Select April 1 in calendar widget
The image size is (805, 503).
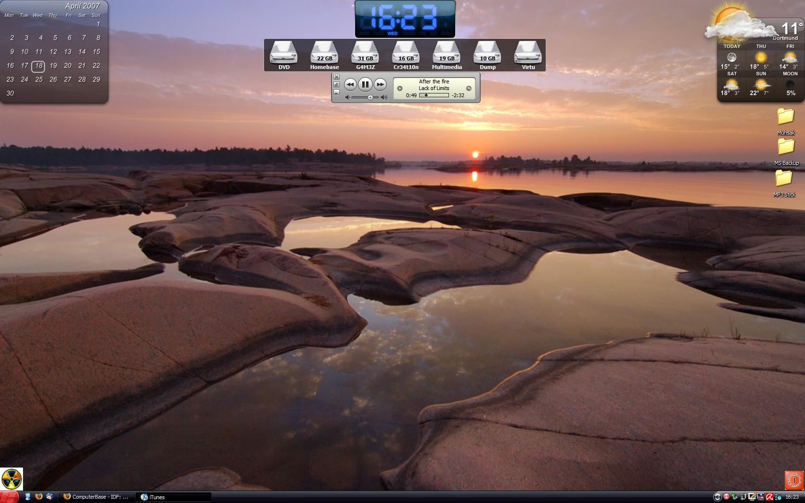(98, 24)
